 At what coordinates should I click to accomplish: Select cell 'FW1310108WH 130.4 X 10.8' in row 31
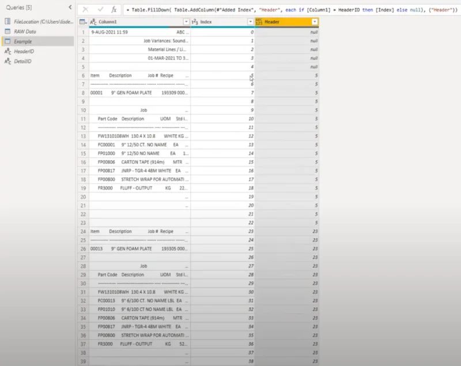coord(139,292)
